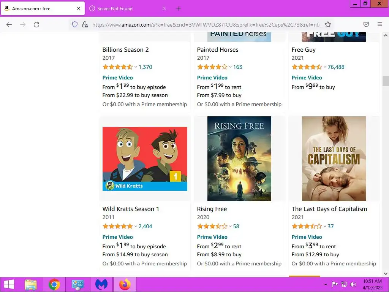Click Prime Video under Free Guy
This screenshot has width=389, height=292.
point(307,78)
